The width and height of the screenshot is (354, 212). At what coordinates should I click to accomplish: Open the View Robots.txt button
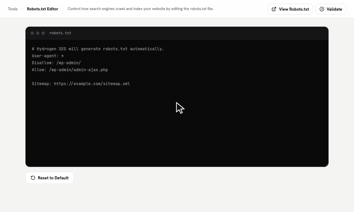pos(290,9)
